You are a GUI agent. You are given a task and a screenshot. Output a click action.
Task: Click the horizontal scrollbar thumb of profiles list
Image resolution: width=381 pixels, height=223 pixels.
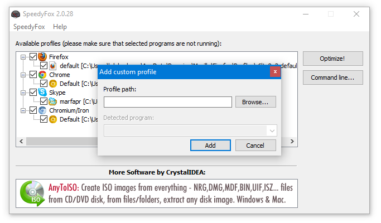62,142
